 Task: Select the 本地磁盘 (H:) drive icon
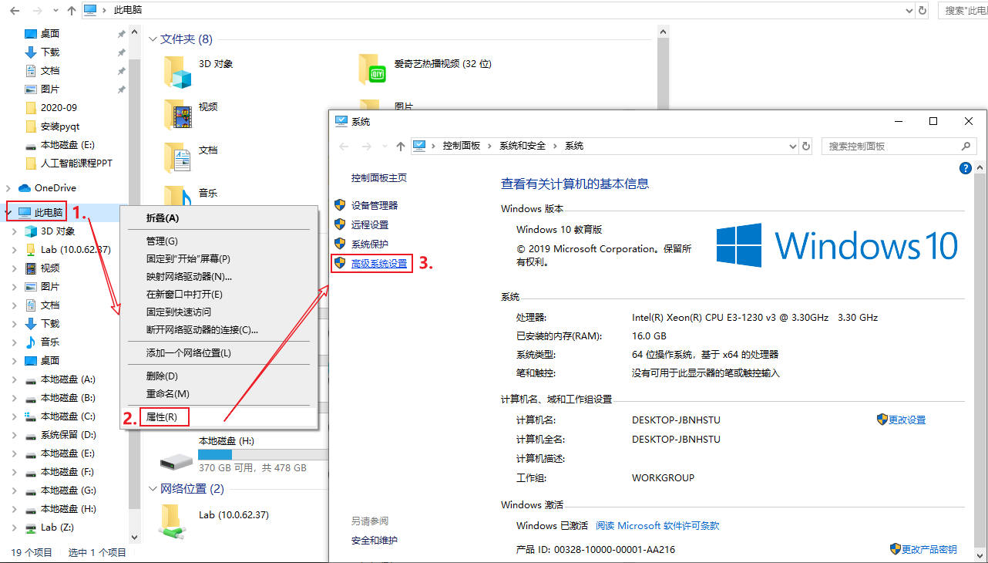176,461
